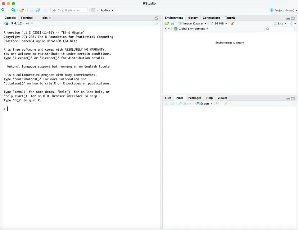Clear environment objects with the broom icon

pyautogui.click(x=232, y=23)
